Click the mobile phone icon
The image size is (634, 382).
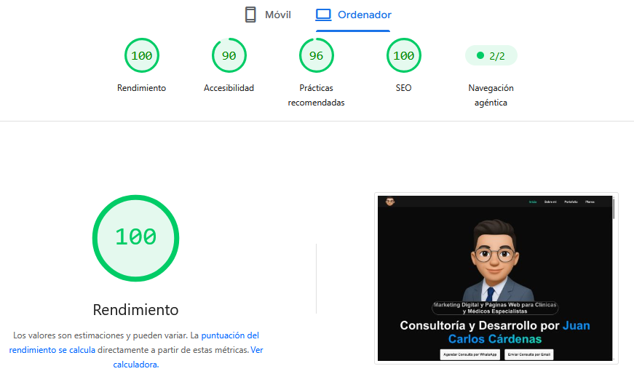pyautogui.click(x=250, y=15)
